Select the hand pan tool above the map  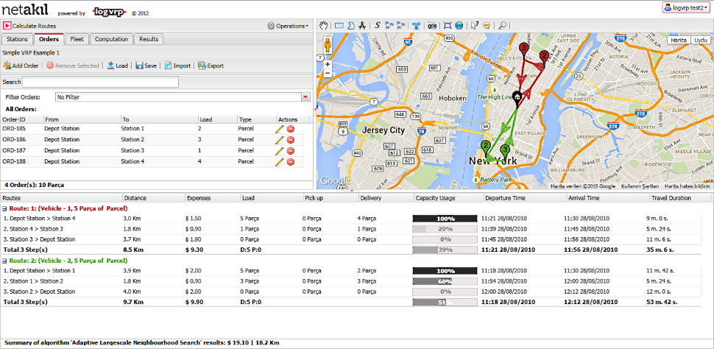323,26
